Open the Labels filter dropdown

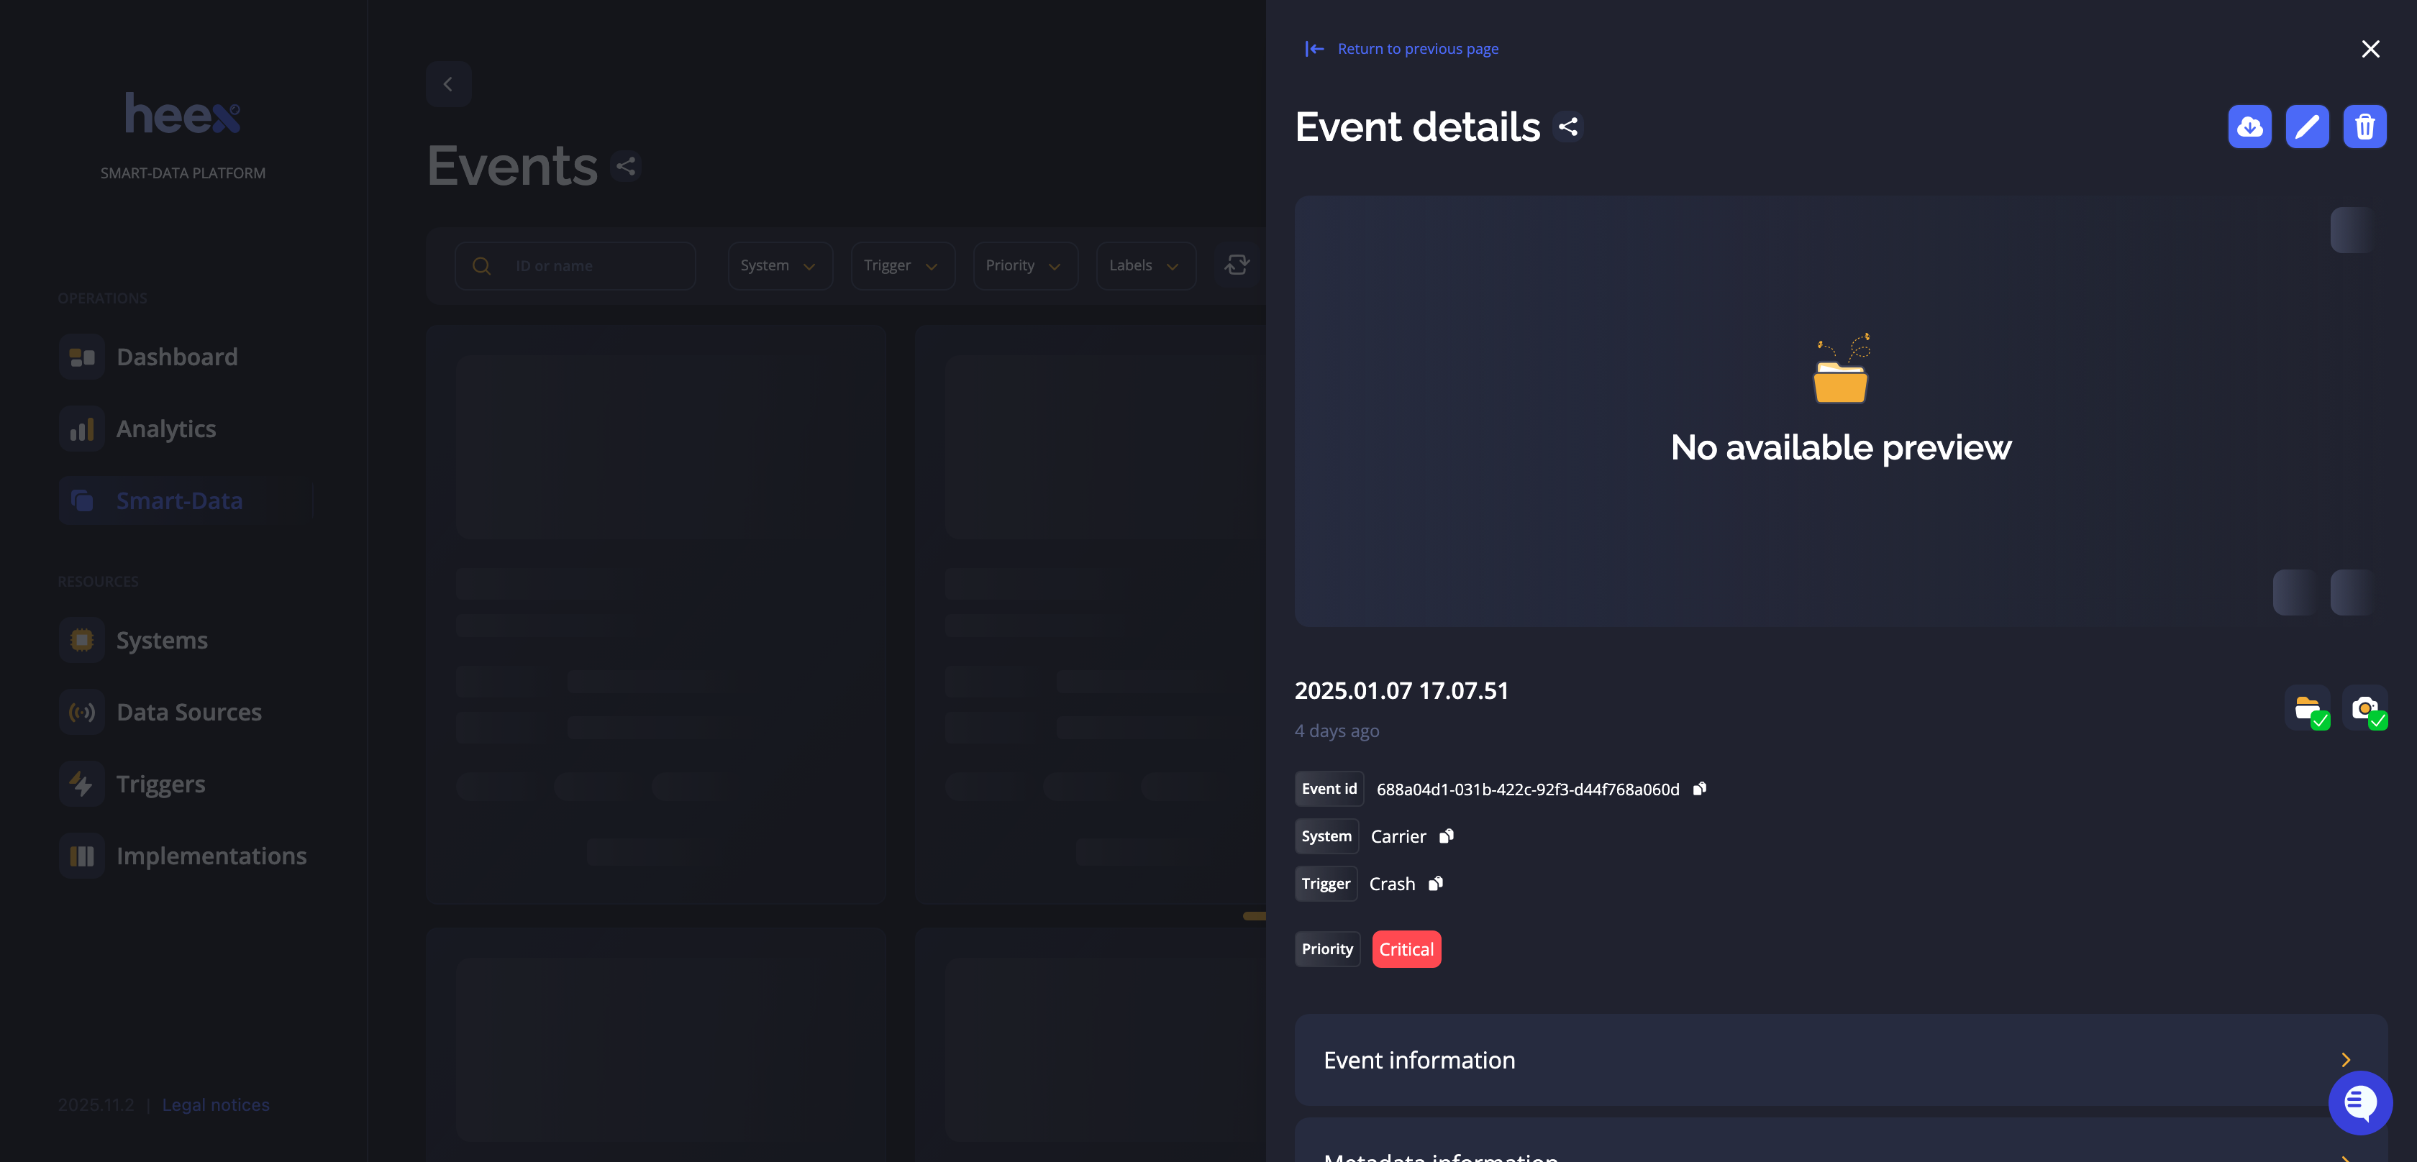click(x=1144, y=265)
